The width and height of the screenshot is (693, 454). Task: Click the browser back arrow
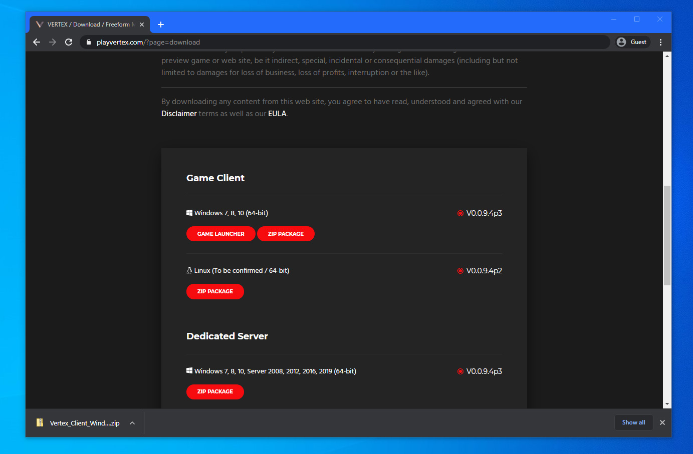37,42
